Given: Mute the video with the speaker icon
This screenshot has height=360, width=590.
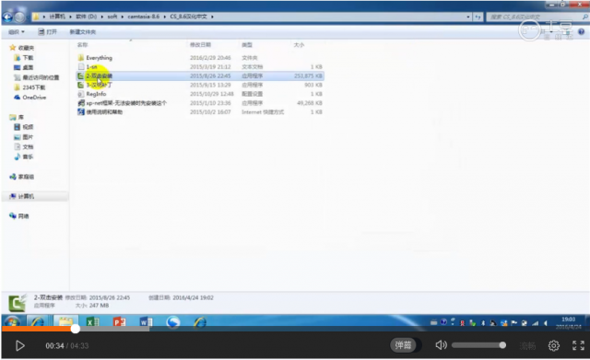Looking at the screenshot, I should click(441, 345).
